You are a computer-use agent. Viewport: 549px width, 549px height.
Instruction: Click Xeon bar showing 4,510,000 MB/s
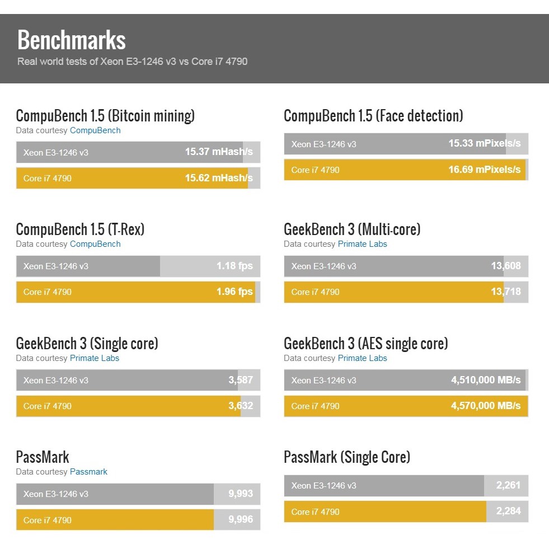[x=406, y=381]
